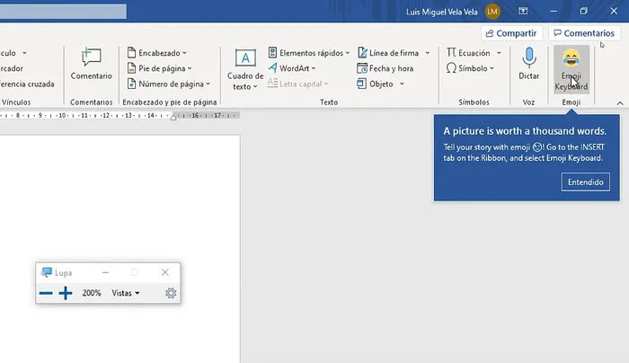Insert a new Comentario
Viewport: 629px width, 363px height.
pos(91,64)
